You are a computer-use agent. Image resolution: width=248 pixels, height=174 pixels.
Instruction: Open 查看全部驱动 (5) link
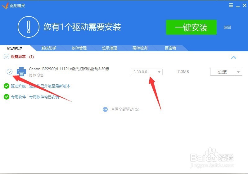point(125,109)
